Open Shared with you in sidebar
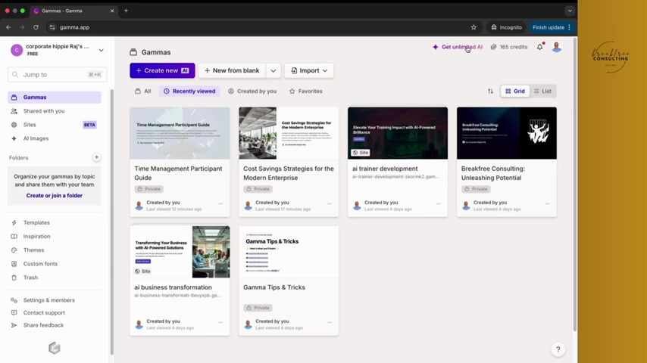647x363 pixels. click(x=55, y=111)
